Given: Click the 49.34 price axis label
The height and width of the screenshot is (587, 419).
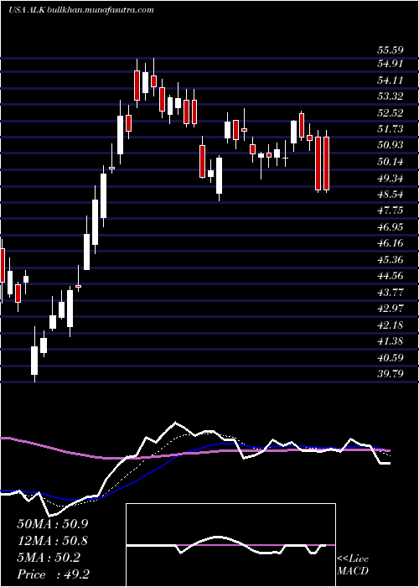Looking at the screenshot, I should click(389, 178).
